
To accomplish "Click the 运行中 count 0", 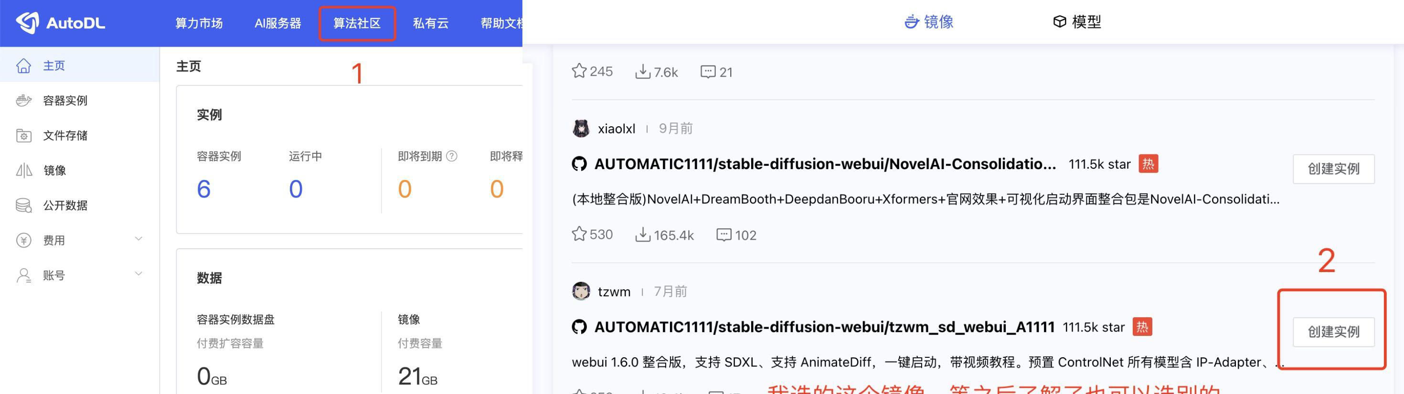I will pyautogui.click(x=296, y=189).
